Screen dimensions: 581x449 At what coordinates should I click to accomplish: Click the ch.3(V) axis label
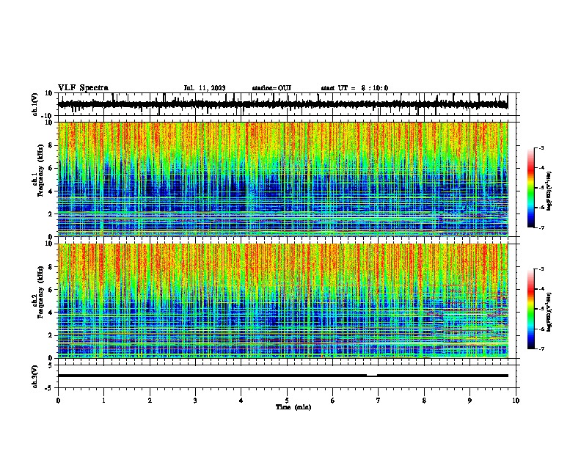pos(35,376)
